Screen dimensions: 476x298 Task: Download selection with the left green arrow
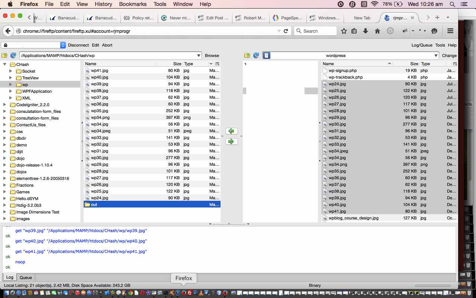pos(231,131)
